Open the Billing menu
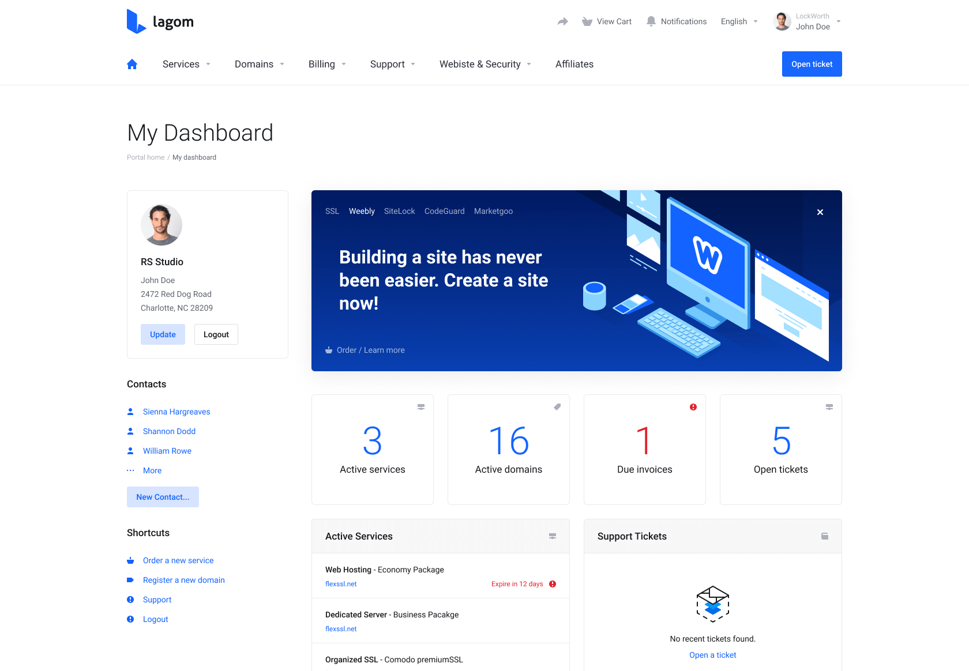The height and width of the screenshot is (671, 969). (x=327, y=64)
